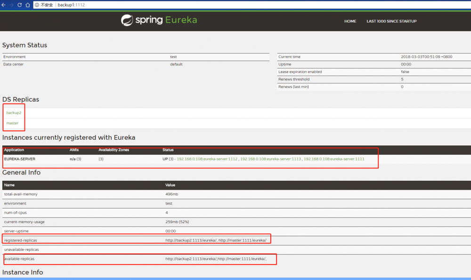The height and width of the screenshot is (280, 471).
Task: Select the 'default' data center value
Action: coord(176,64)
